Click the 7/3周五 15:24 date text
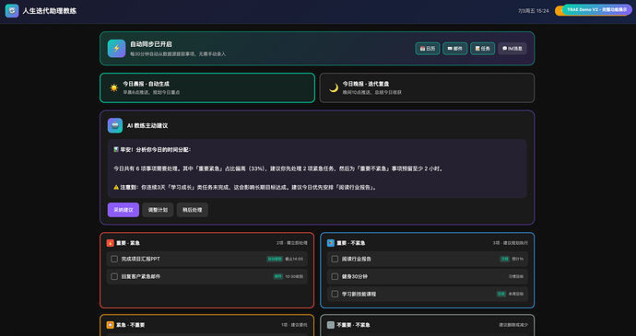636x336 pixels. coord(534,11)
